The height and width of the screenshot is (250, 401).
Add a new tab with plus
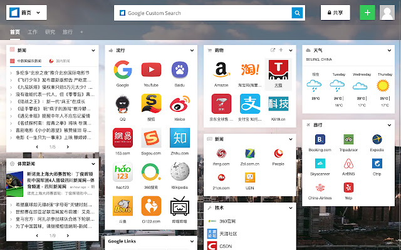(x=81, y=32)
